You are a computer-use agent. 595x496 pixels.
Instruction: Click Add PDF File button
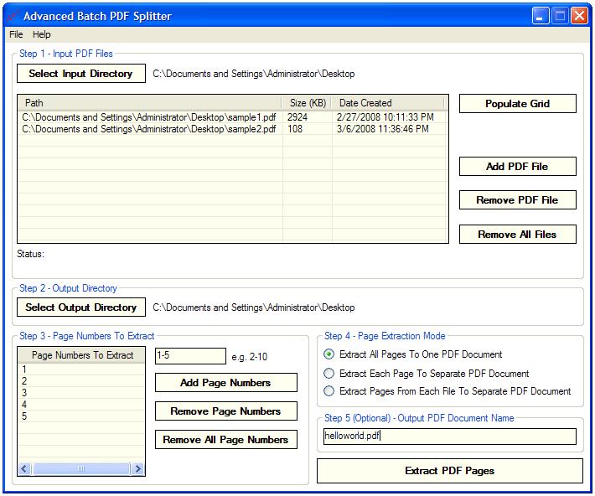coord(517,166)
